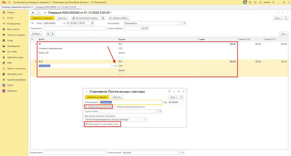291x156 pixels.
Task: Click the Наименование field in dialog
Action: click(131, 102)
